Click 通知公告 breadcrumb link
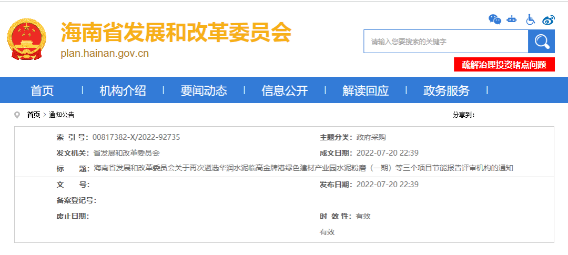 [x=62, y=115]
